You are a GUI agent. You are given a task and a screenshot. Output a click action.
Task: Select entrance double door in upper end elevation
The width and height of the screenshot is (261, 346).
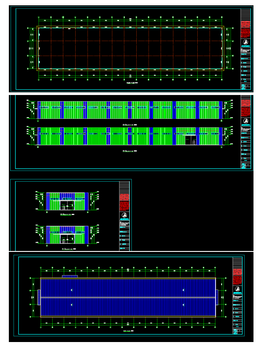pos(67,205)
